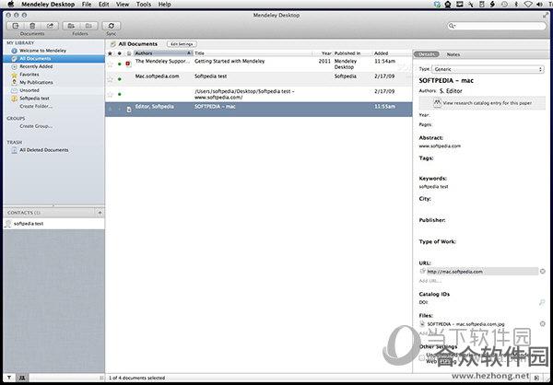Click the Edit Settings button
The width and height of the screenshot is (553, 385).
(182, 44)
